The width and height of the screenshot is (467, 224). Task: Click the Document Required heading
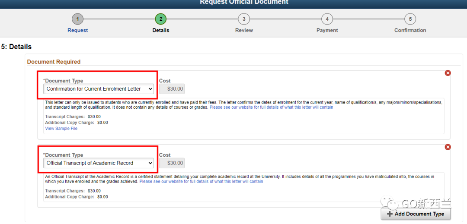[54, 62]
